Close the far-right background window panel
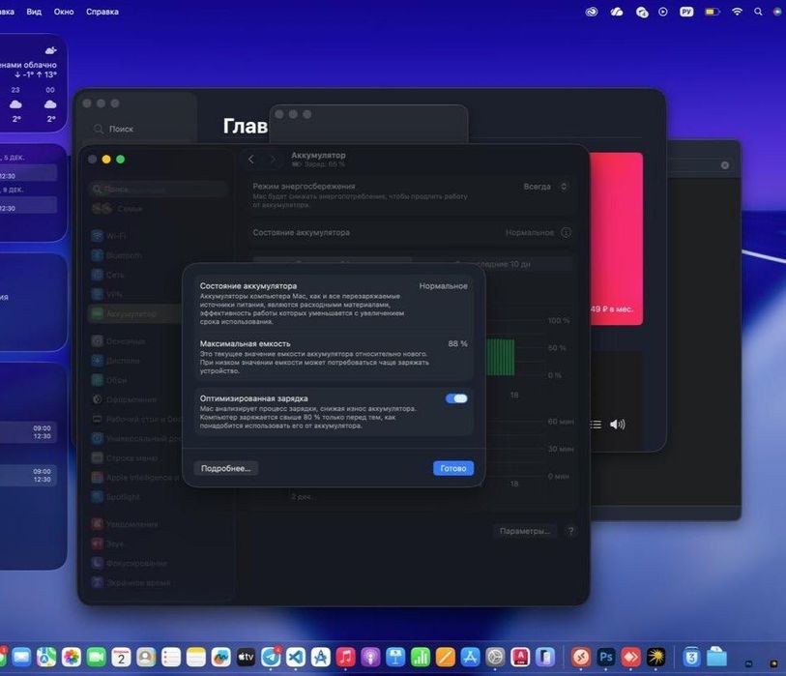Image resolution: width=786 pixels, height=676 pixels. click(725, 165)
